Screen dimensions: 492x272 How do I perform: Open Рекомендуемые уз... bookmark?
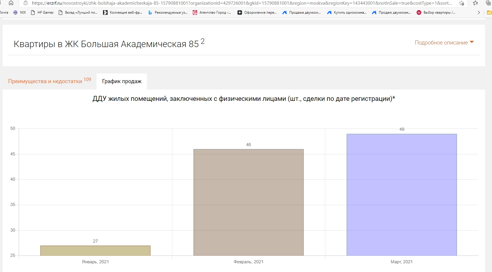click(168, 12)
